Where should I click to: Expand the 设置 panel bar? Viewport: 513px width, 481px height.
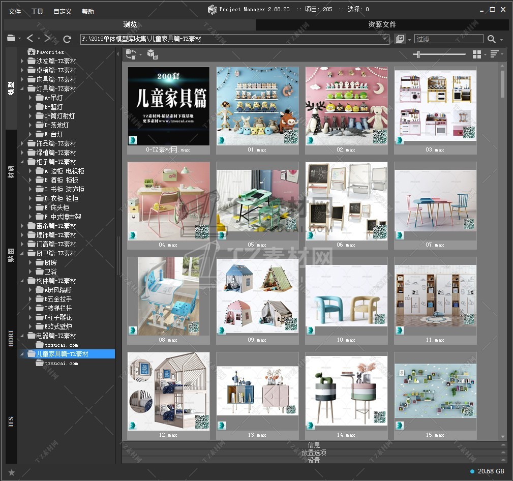pyautogui.click(x=314, y=460)
